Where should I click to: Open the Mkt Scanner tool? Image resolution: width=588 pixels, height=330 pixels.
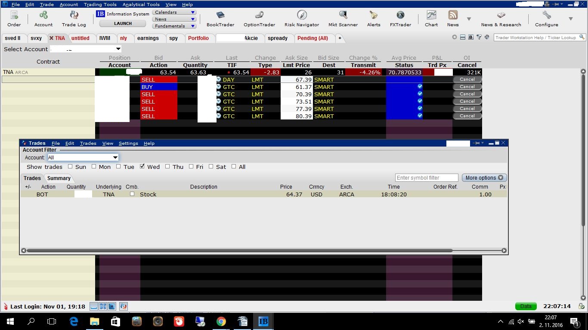pos(343,18)
